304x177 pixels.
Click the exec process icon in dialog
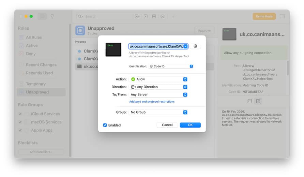113,49
